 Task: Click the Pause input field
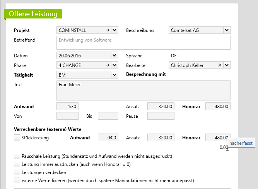(161, 116)
